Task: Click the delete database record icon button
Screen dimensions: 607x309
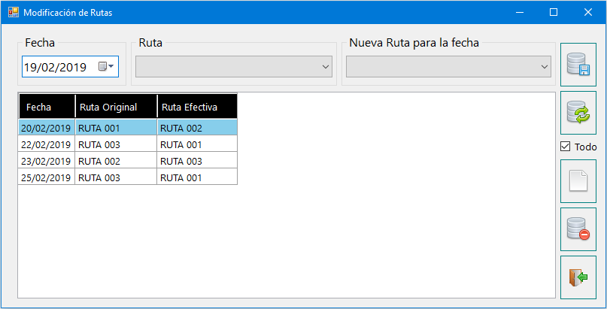Action: [x=578, y=229]
